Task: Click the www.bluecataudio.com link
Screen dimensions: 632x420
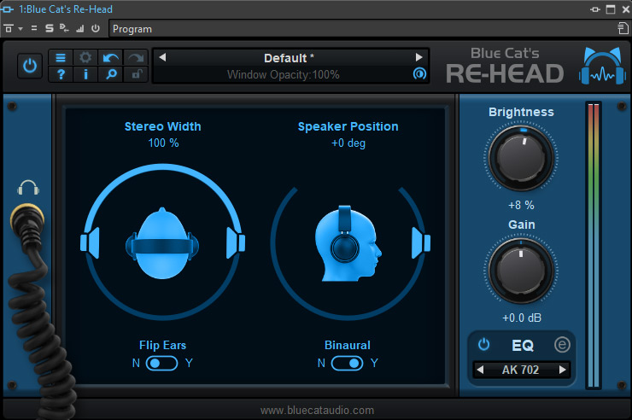Action: coord(317,411)
